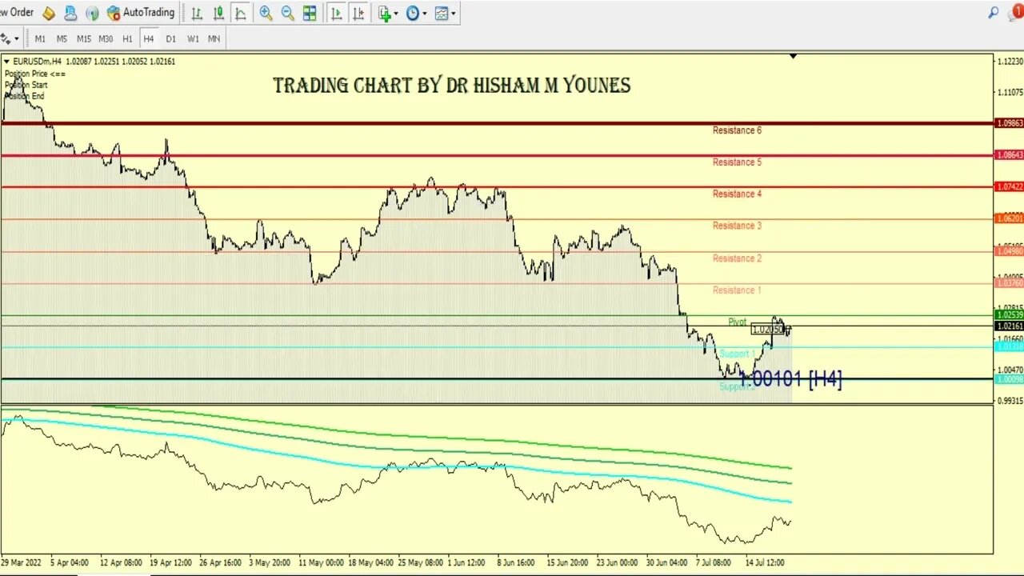Viewport: 1024px width, 576px height.
Task: Click the chart shift marker triangle
Action: (793, 56)
